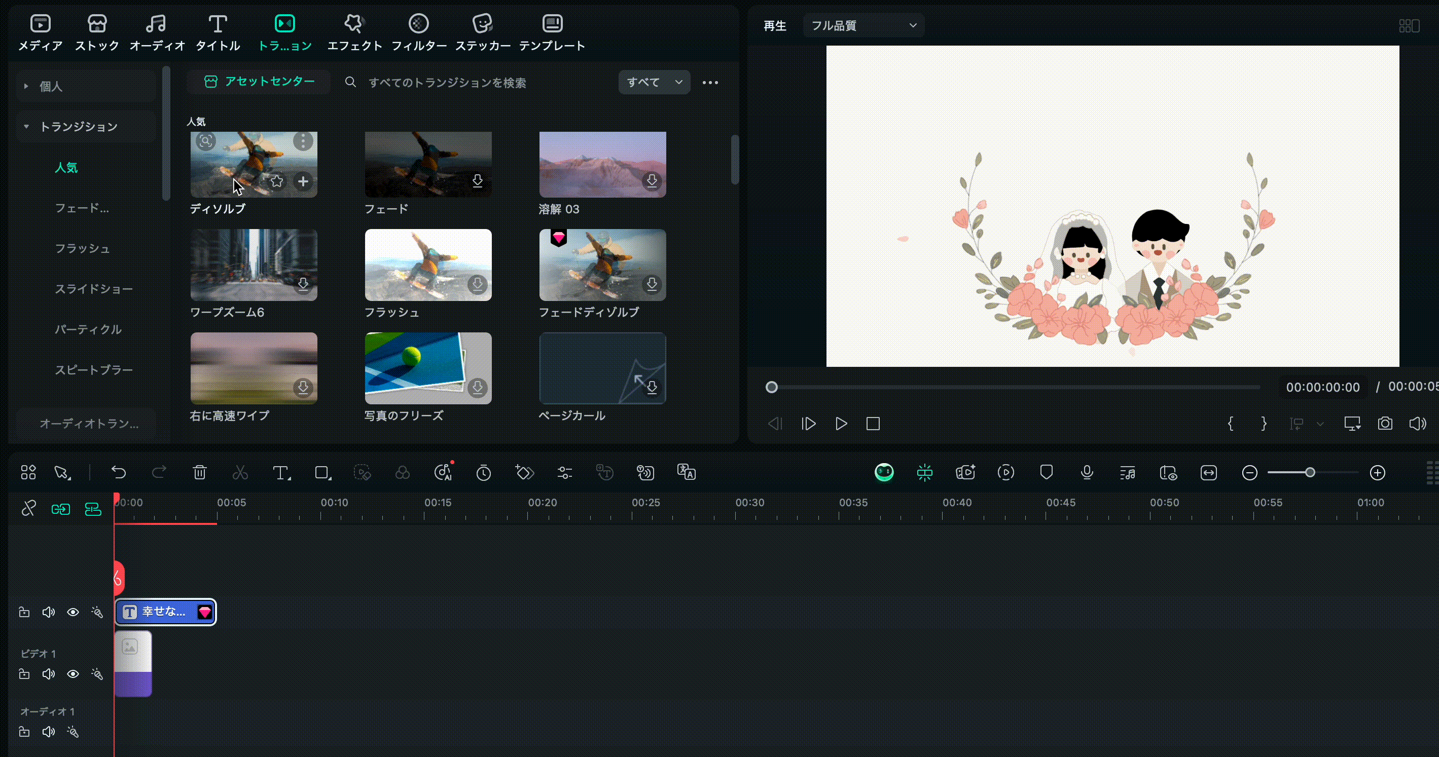Download the 溶解 03 transition

tap(652, 181)
